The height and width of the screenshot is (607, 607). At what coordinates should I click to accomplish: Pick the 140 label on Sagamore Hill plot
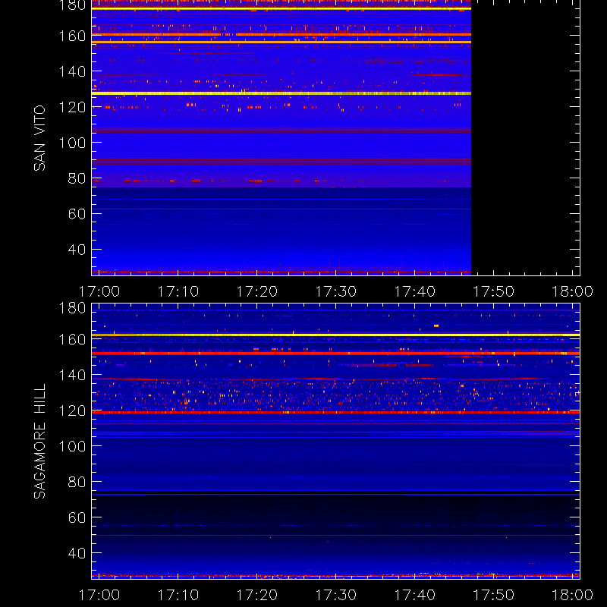72,375
